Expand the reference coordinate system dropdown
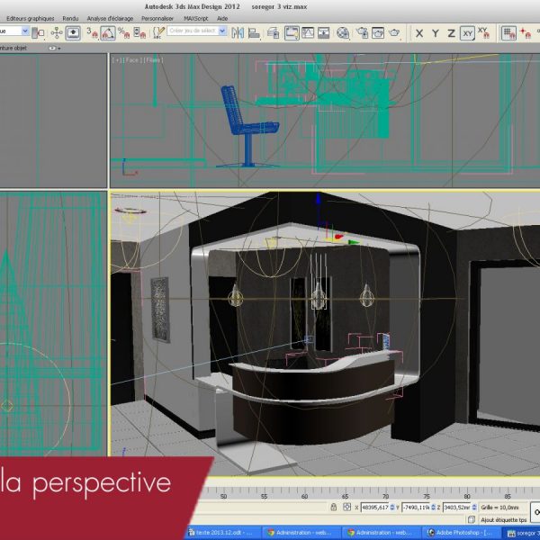 27,32
